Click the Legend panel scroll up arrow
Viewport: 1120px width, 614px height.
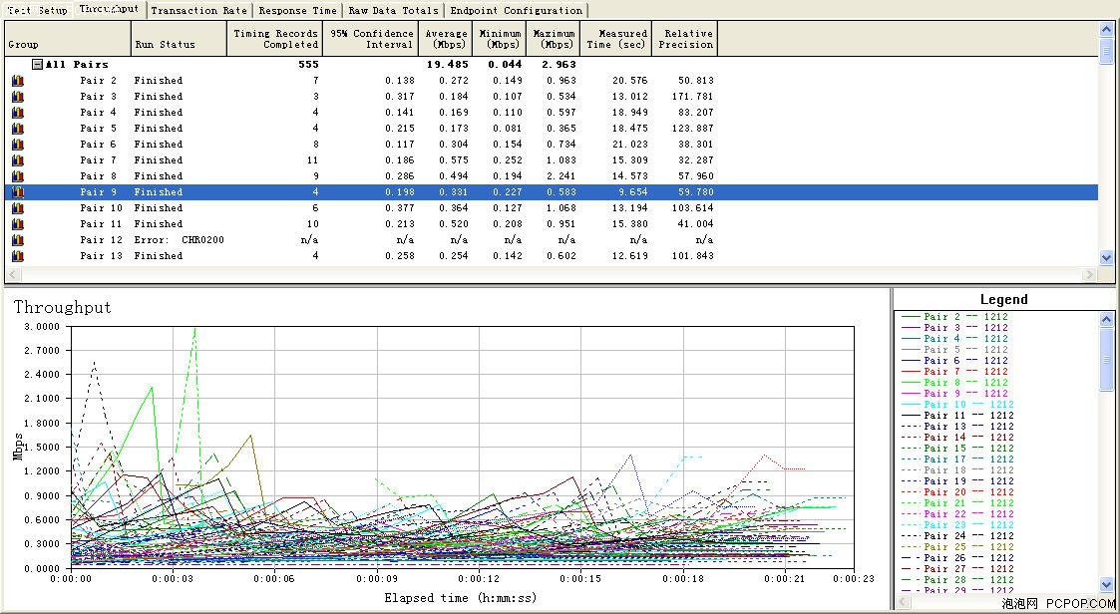pos(1106,319)
